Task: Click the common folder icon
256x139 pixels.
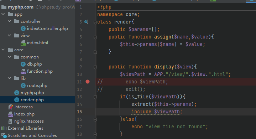Action: [x=17, y=57]
